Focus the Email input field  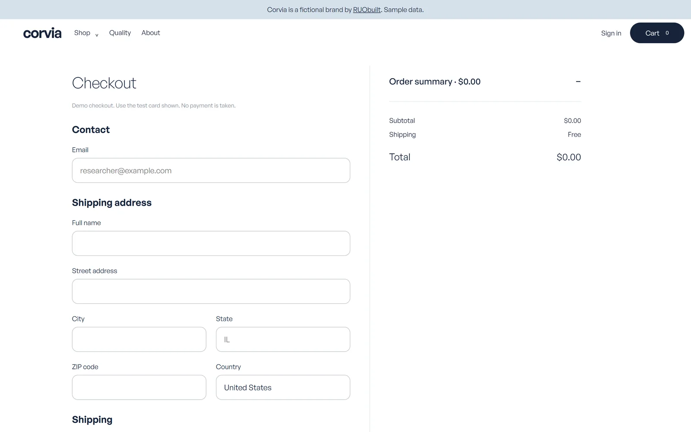tap(211, 171)
